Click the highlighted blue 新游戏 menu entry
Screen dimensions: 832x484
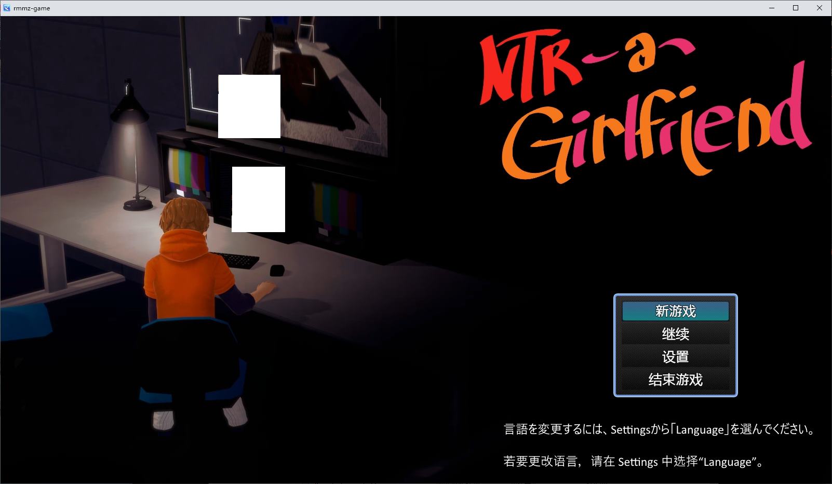point(675,311)
